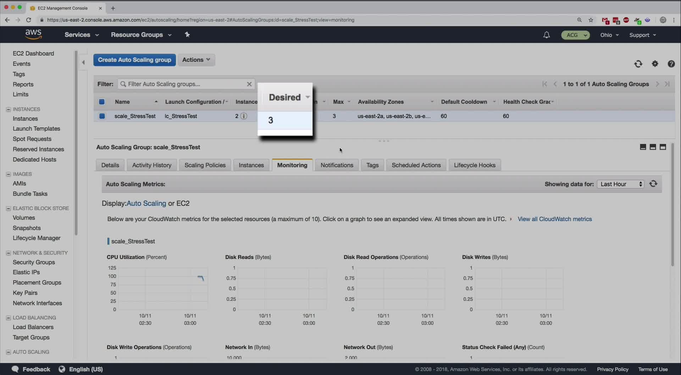
Task: Open the Actions dropdown
Action: (196, 60)
